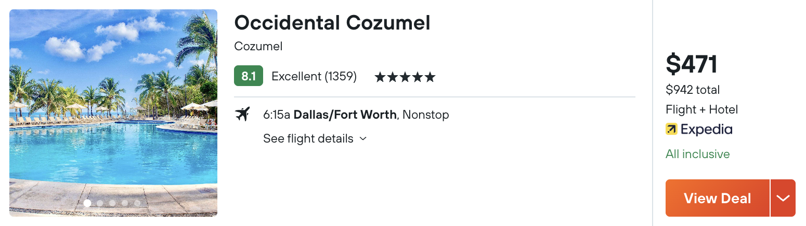Click the Expedia provider name
Viewport: 806px width, 226px height.
click(706, 129)
